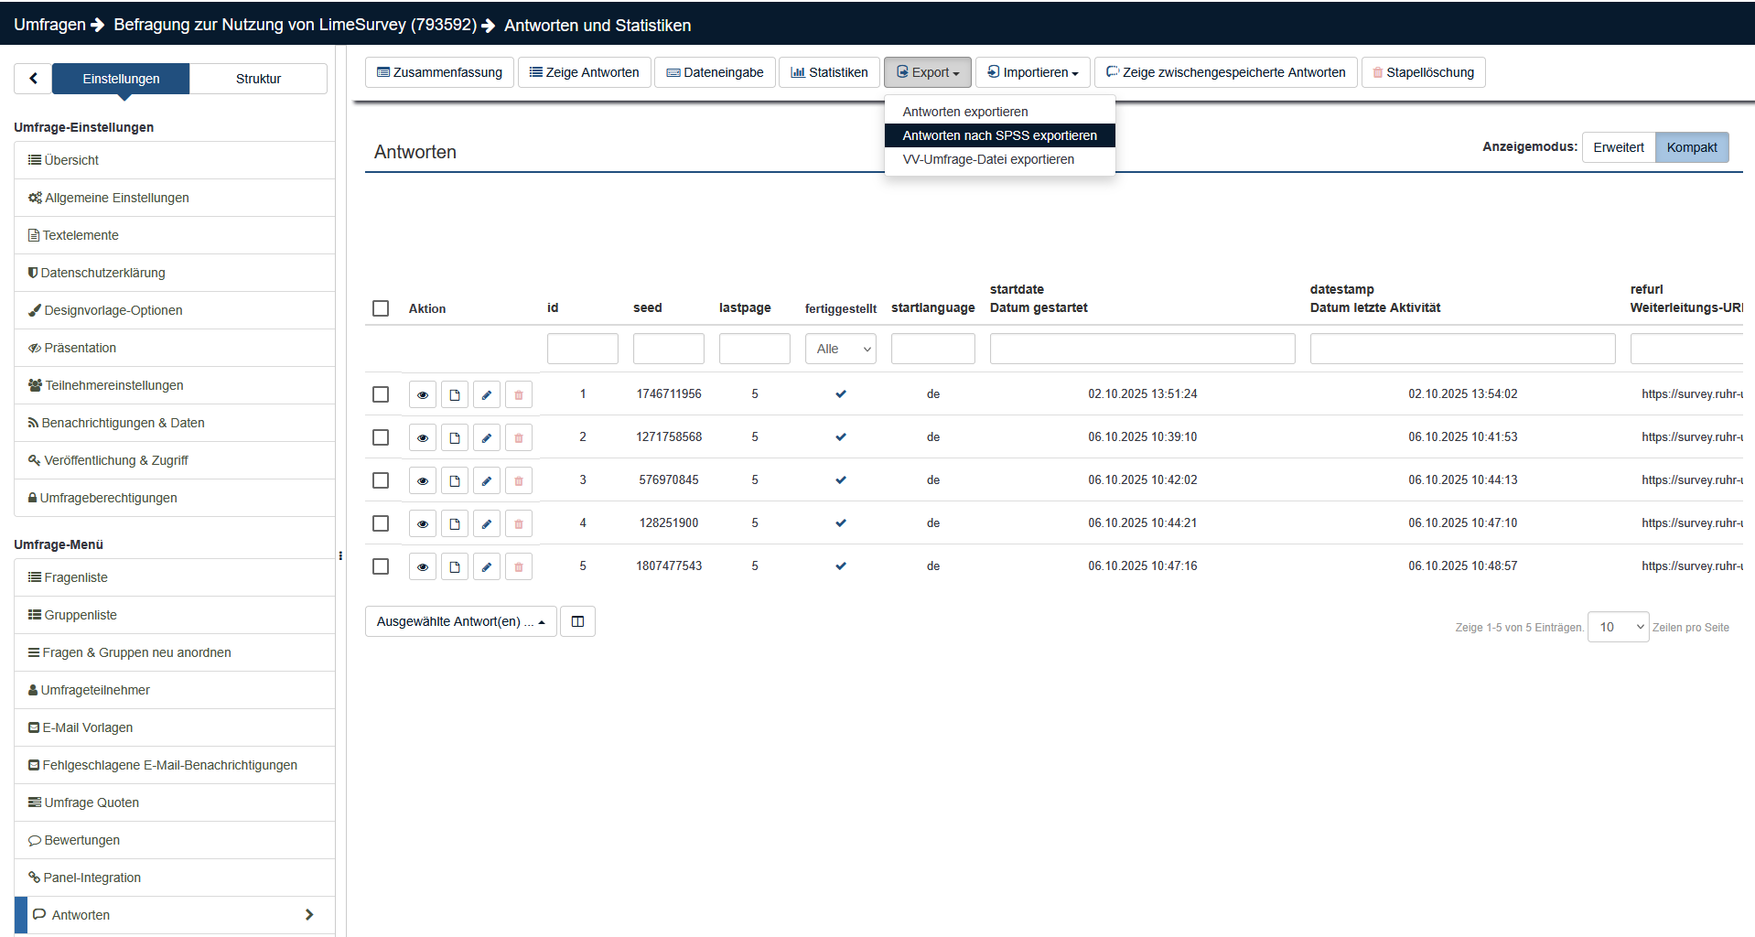Delete response 3 using the trash icon

click(519, 480)
